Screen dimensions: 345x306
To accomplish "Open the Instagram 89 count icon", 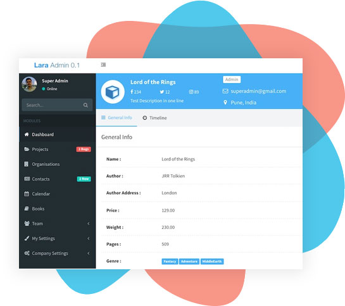I will (x=191, y=92).
